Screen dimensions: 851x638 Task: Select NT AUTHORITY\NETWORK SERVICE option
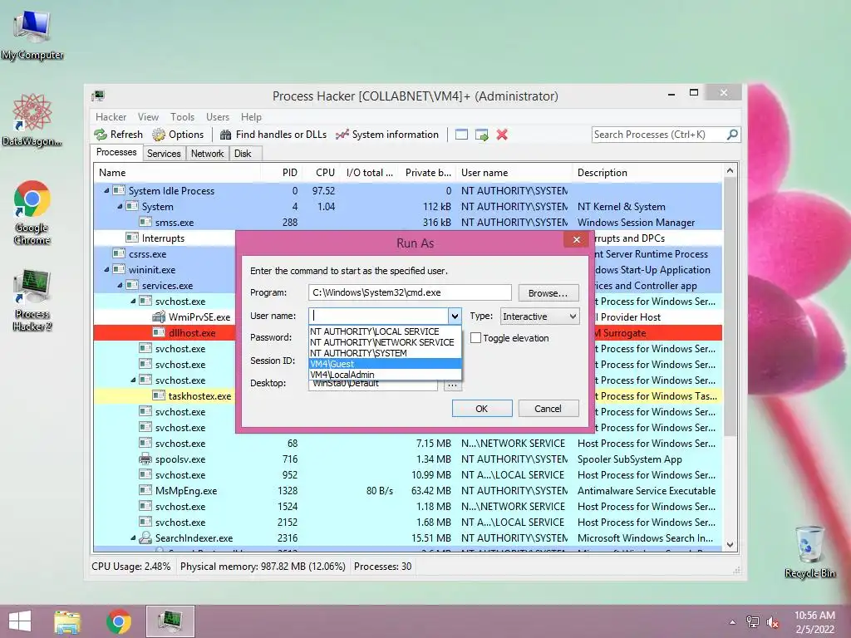(x=385, y=341)
